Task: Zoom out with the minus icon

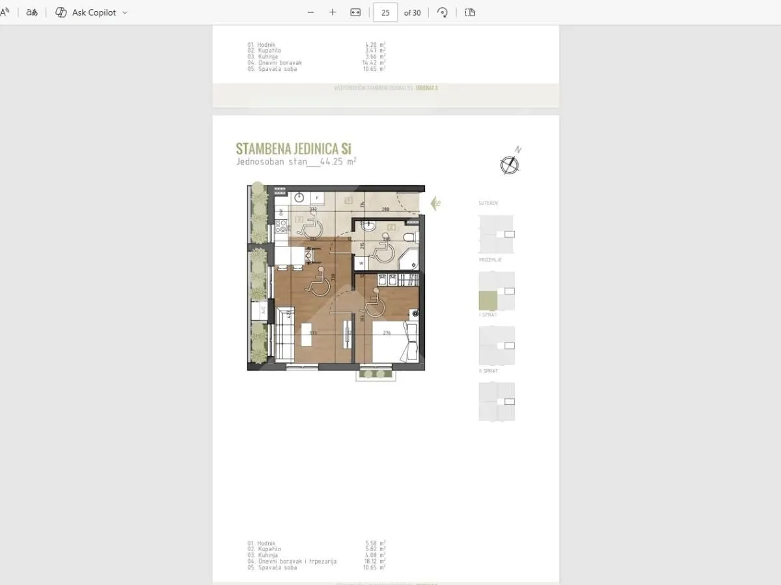Action: point(310,12)
